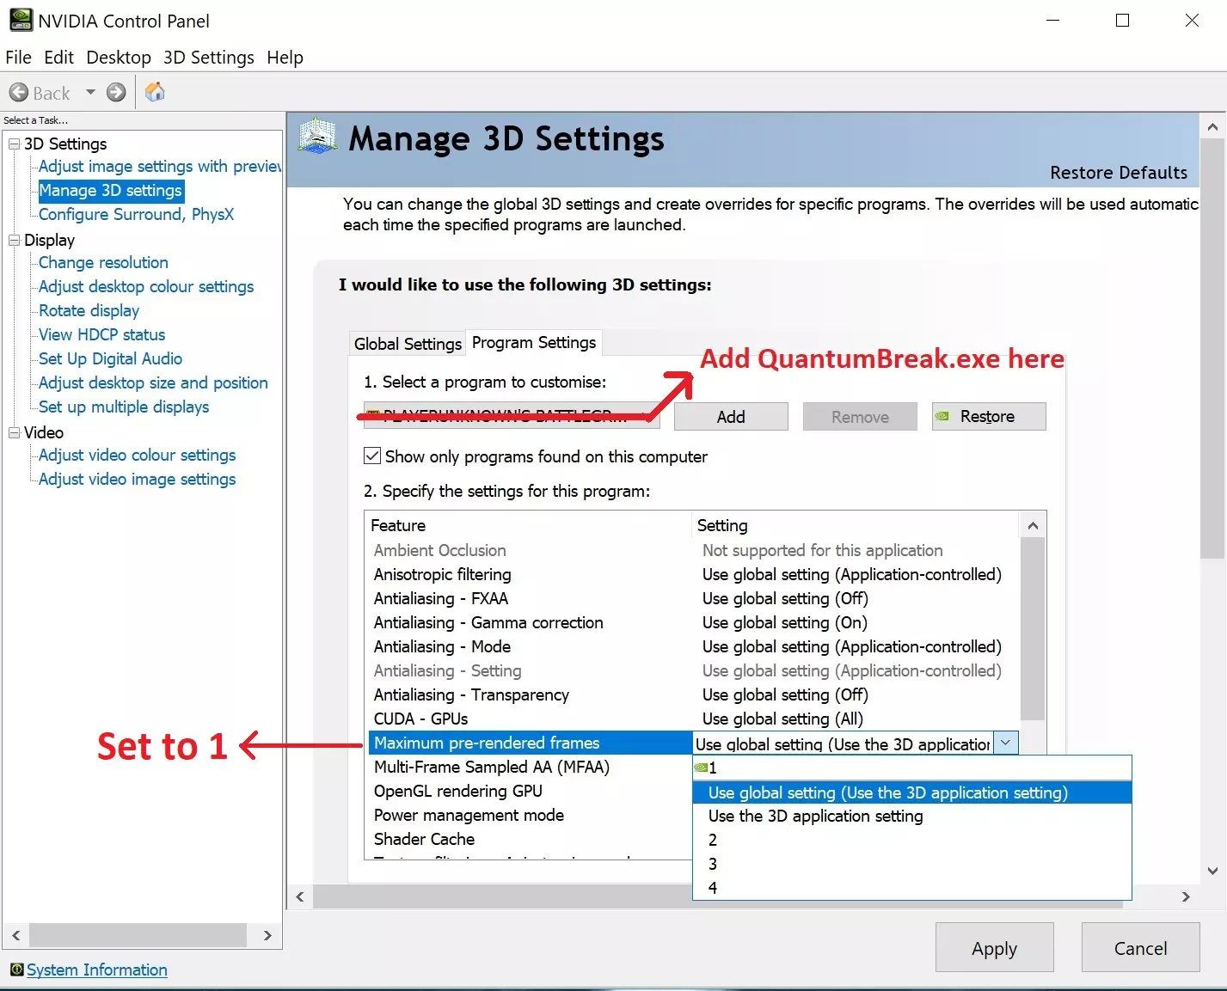1227x991 pixels.
Task: Apply the 3D settings changes
Action: pyautogui.click(x=994, y=948)
